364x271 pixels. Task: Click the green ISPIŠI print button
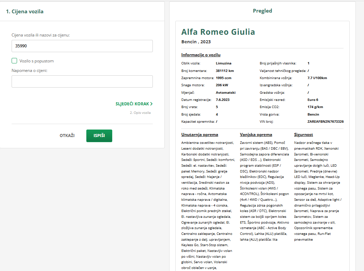99,136
